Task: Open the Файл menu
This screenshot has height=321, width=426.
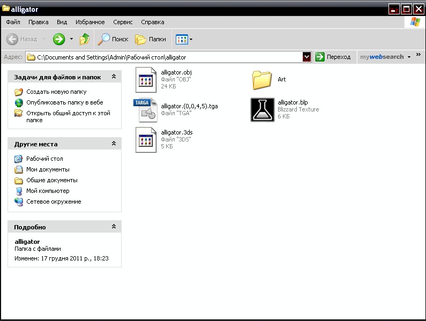Action: pyautogui.click(x=13, y=22)
